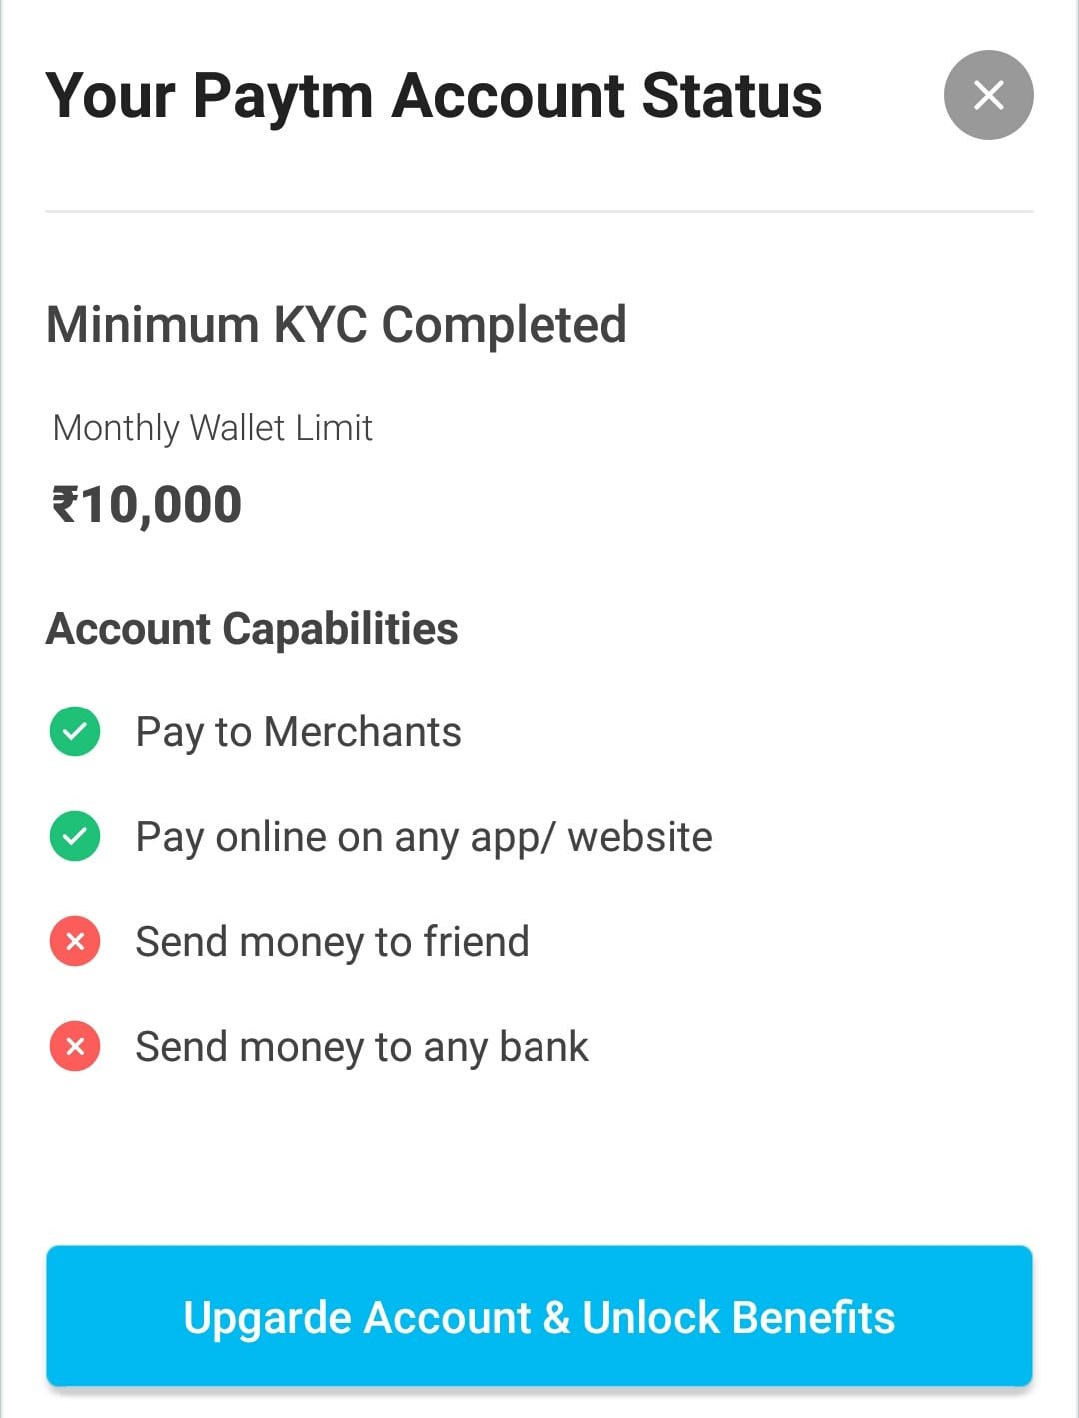Click the word Paytm in the title
This screenshot has width=1079, height=1418.
[283, 96]
